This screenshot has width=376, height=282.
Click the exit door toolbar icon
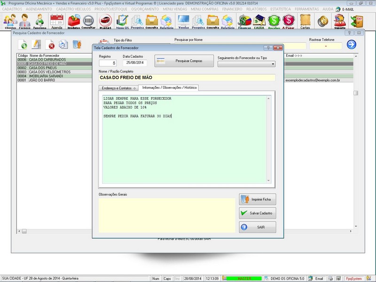click(x=357, y=21)
